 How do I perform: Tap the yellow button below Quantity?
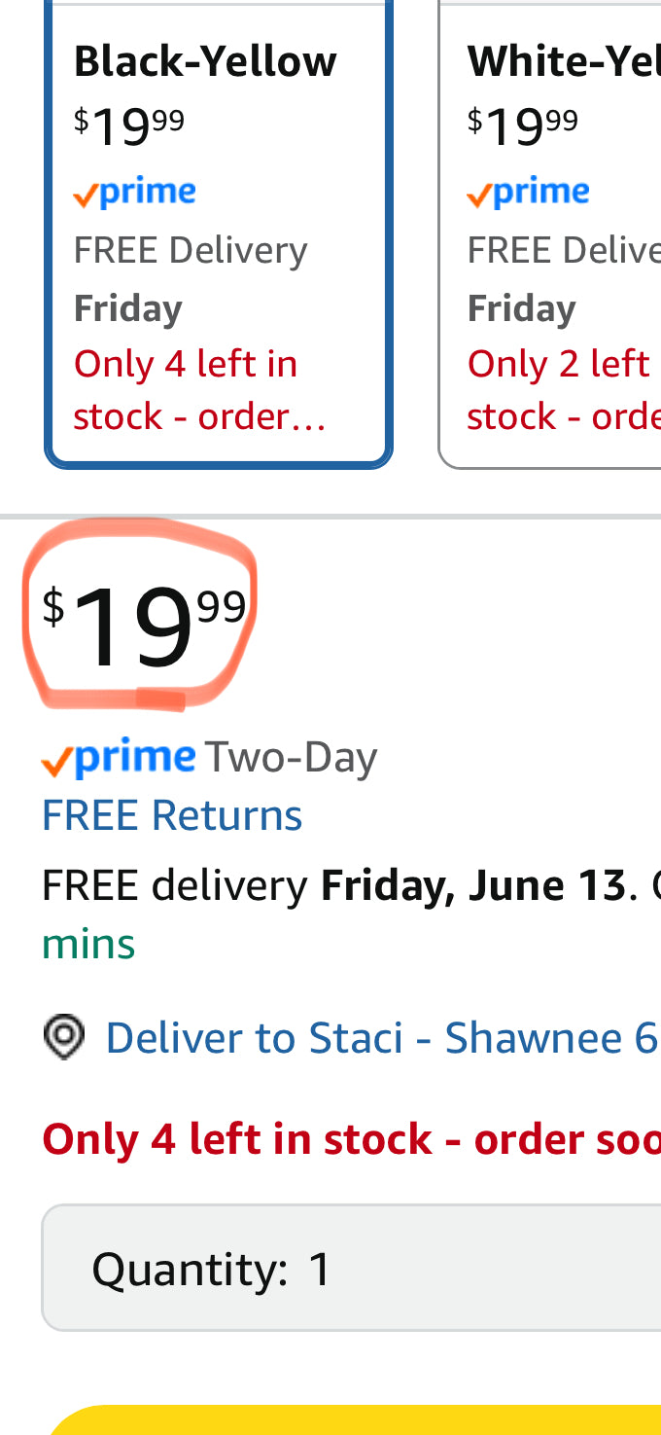coord(350,1420)
